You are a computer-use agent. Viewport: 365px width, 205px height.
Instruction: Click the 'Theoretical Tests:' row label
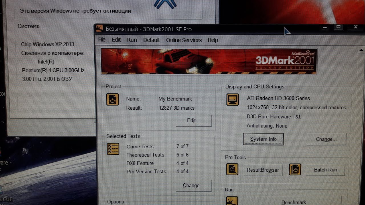coord(146,155)
